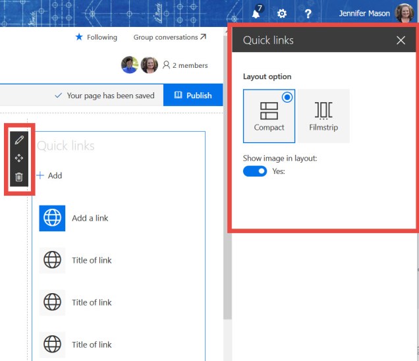Click the star Following icon
The width and height of the screenshot is (419, 361).
(x=79, y=38)
